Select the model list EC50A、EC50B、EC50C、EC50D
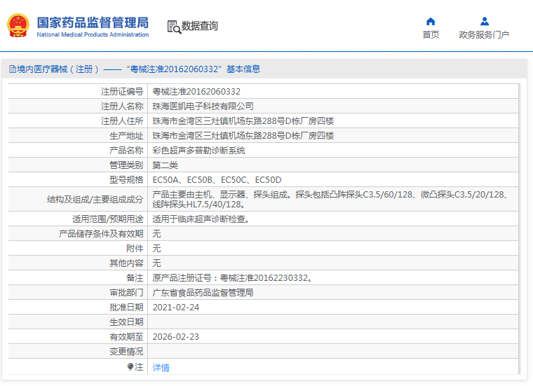This screenshot has width=533, height=386. [217, 180]
